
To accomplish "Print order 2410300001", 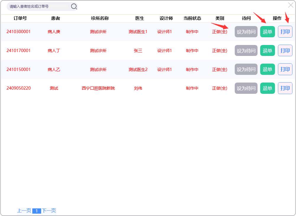I will [x=285, y=32].
